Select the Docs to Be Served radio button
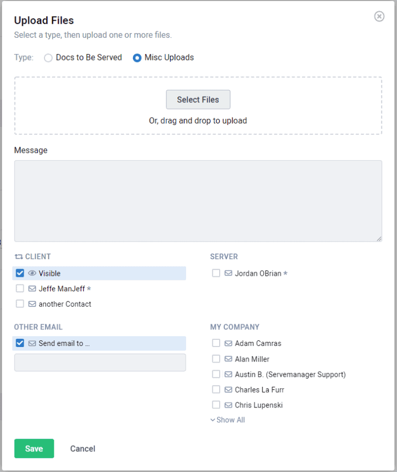The height and width of the screenshot is (472, 397). [x=48, y=58]
